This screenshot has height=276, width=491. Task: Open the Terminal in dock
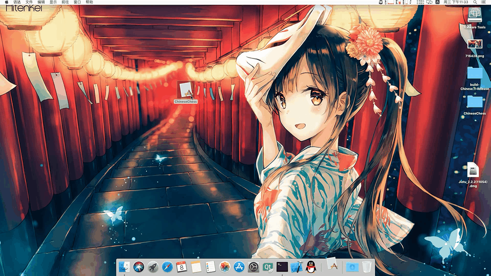click(x=282, y=267)
